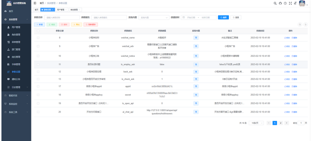
Task: Close the 参数设置 page tab
Action: (x=52, y=9)
